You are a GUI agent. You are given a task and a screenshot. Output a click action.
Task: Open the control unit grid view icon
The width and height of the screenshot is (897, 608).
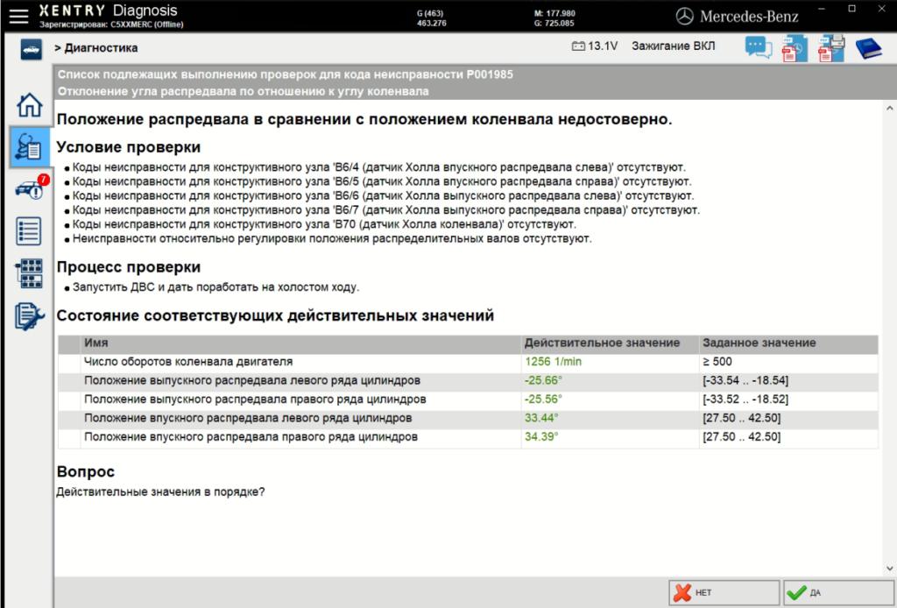[x=30, y=273]
